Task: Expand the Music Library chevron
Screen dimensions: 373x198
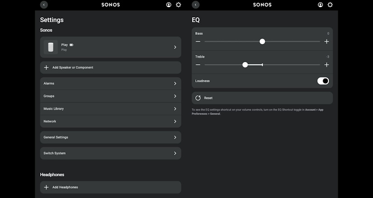Action: pyautogui.click(x=175, y=109)
